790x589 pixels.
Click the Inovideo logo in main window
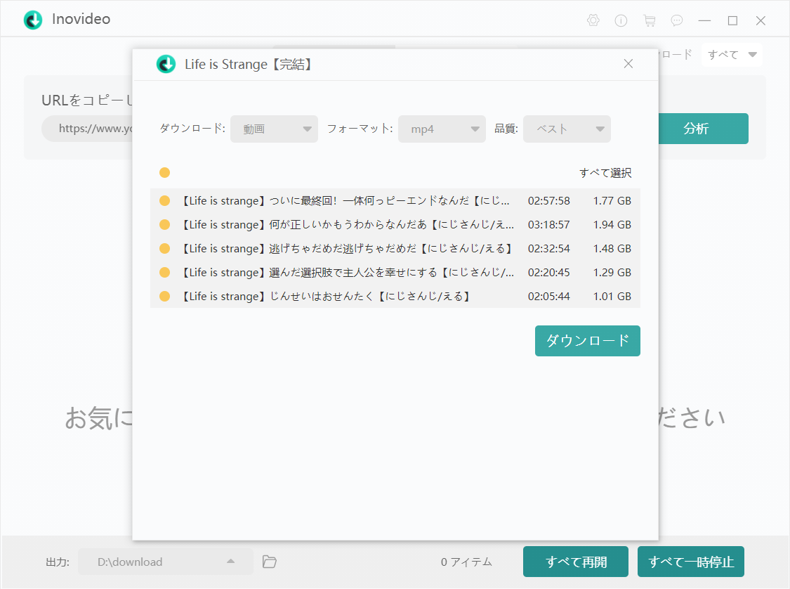(33, 20)
